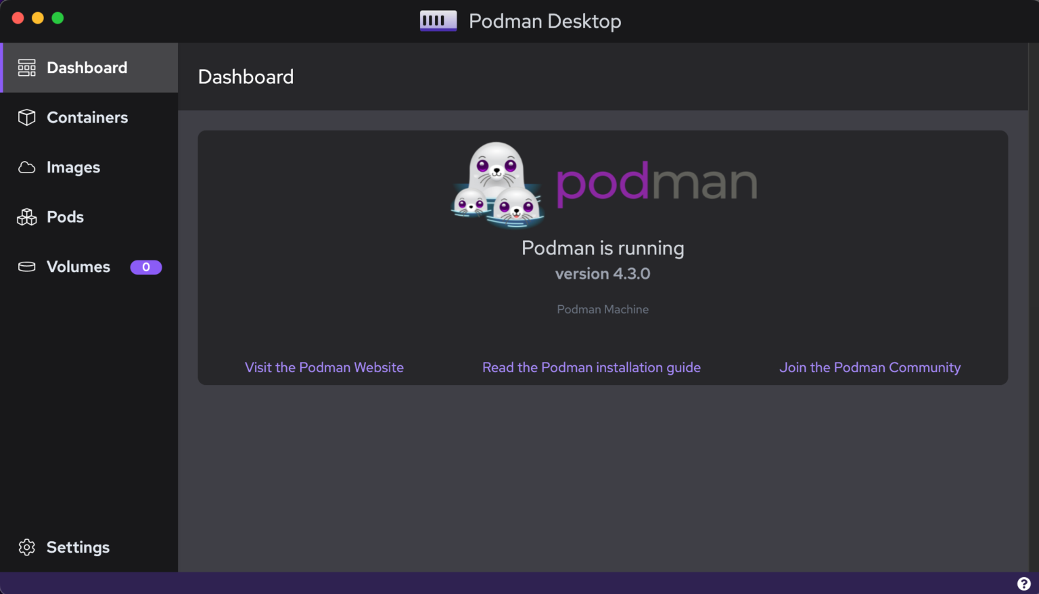Click the Podman Desktop title bar icon
Viewport: 1039px width, 594px height.
(x=438, y=20)
